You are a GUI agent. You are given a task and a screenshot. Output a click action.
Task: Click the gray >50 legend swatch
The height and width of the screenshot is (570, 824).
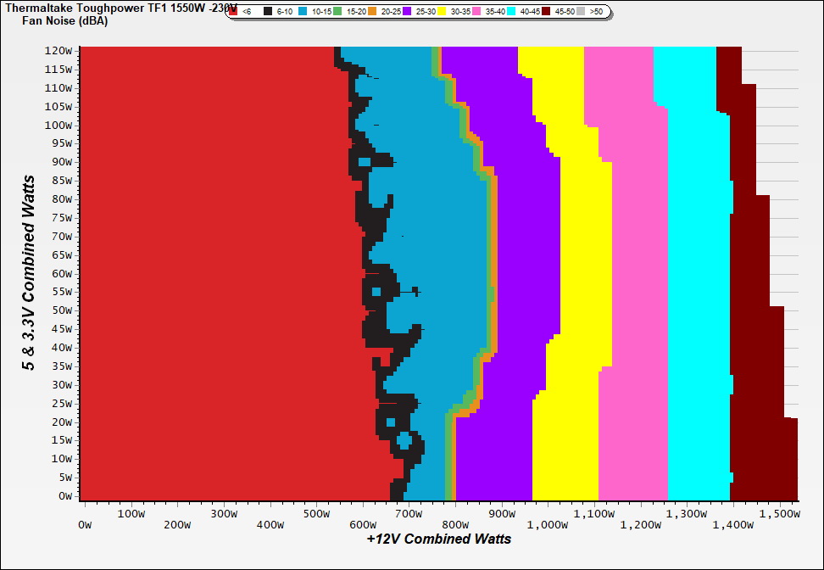point(582,12)
